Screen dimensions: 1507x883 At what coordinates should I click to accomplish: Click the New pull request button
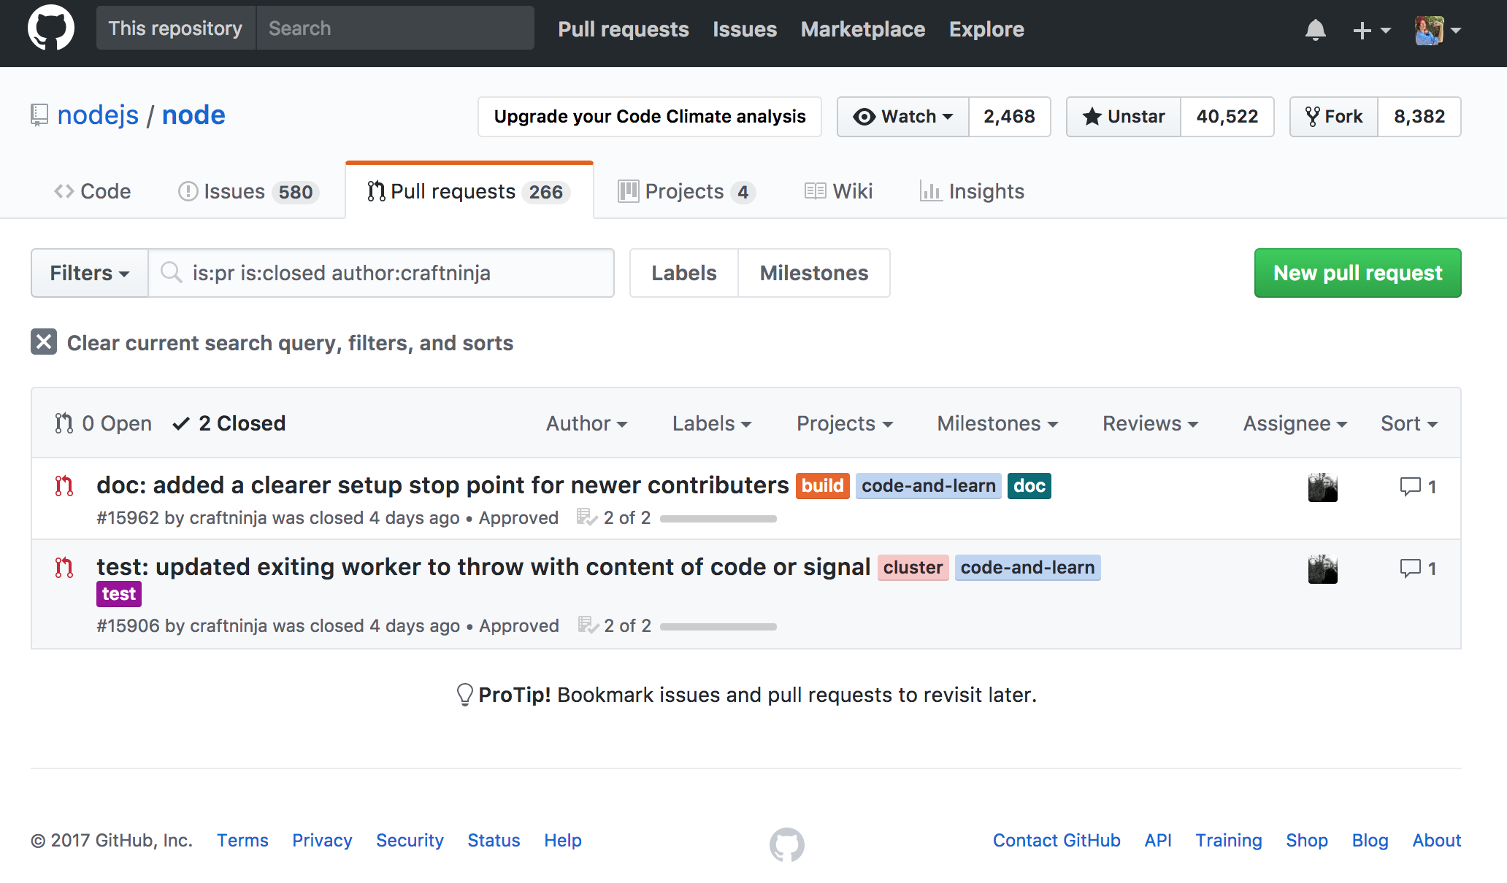[1358, 273]
